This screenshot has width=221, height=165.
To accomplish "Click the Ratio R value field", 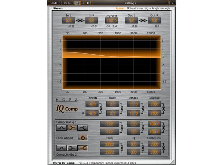I will pos(113,113).
